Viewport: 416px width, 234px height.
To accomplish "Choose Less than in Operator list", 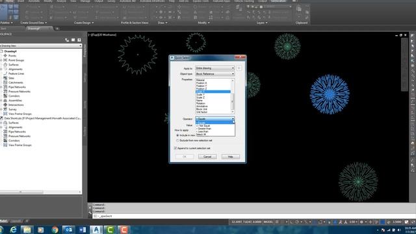I will pos(215,131).
